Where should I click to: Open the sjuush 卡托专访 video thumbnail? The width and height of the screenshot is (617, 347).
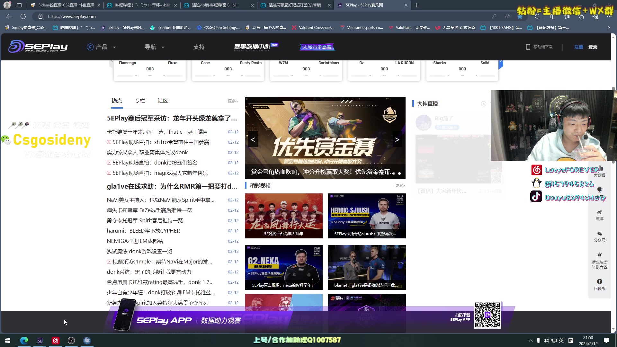click(367, 216)
